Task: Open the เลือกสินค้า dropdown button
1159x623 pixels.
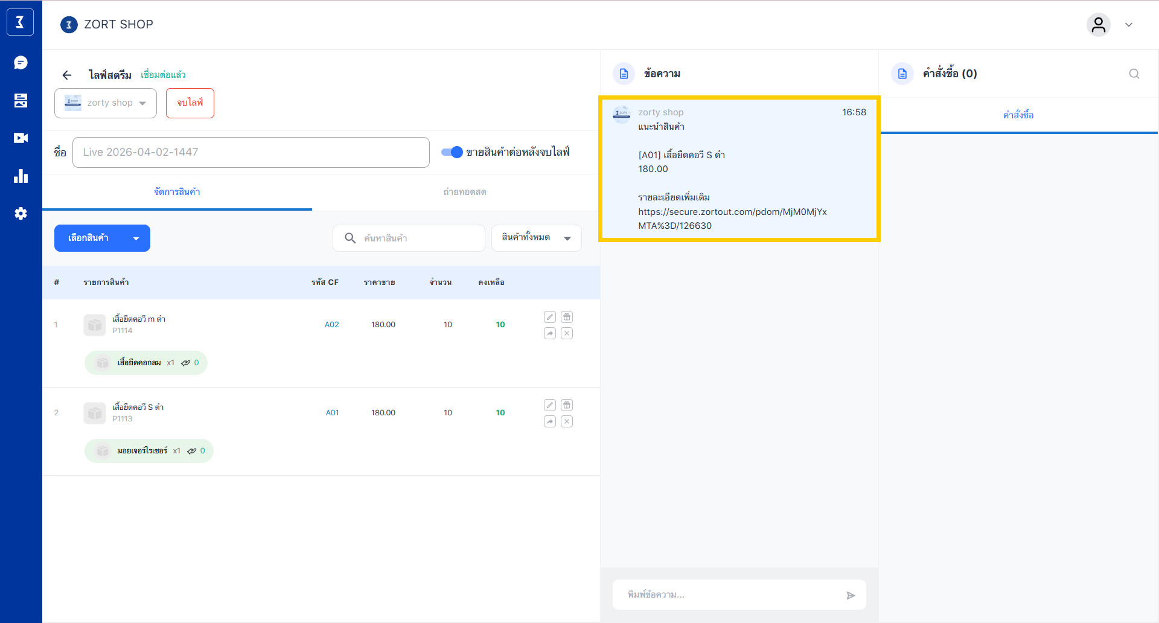Action: pos(102,238)
